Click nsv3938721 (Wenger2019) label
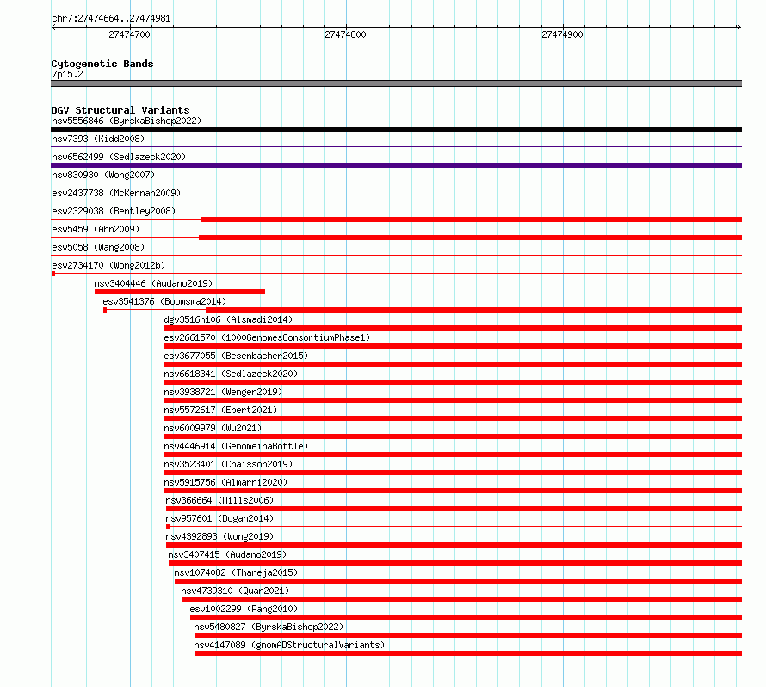 (223, 392)
